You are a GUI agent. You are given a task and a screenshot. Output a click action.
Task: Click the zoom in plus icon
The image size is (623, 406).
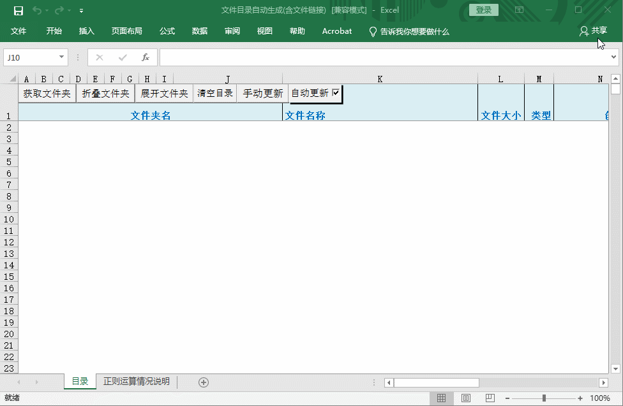click(x=580, y=398)
